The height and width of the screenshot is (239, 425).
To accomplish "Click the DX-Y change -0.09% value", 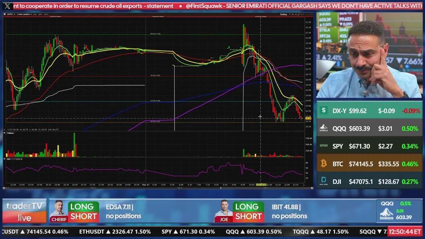I will tap(411, 111).
